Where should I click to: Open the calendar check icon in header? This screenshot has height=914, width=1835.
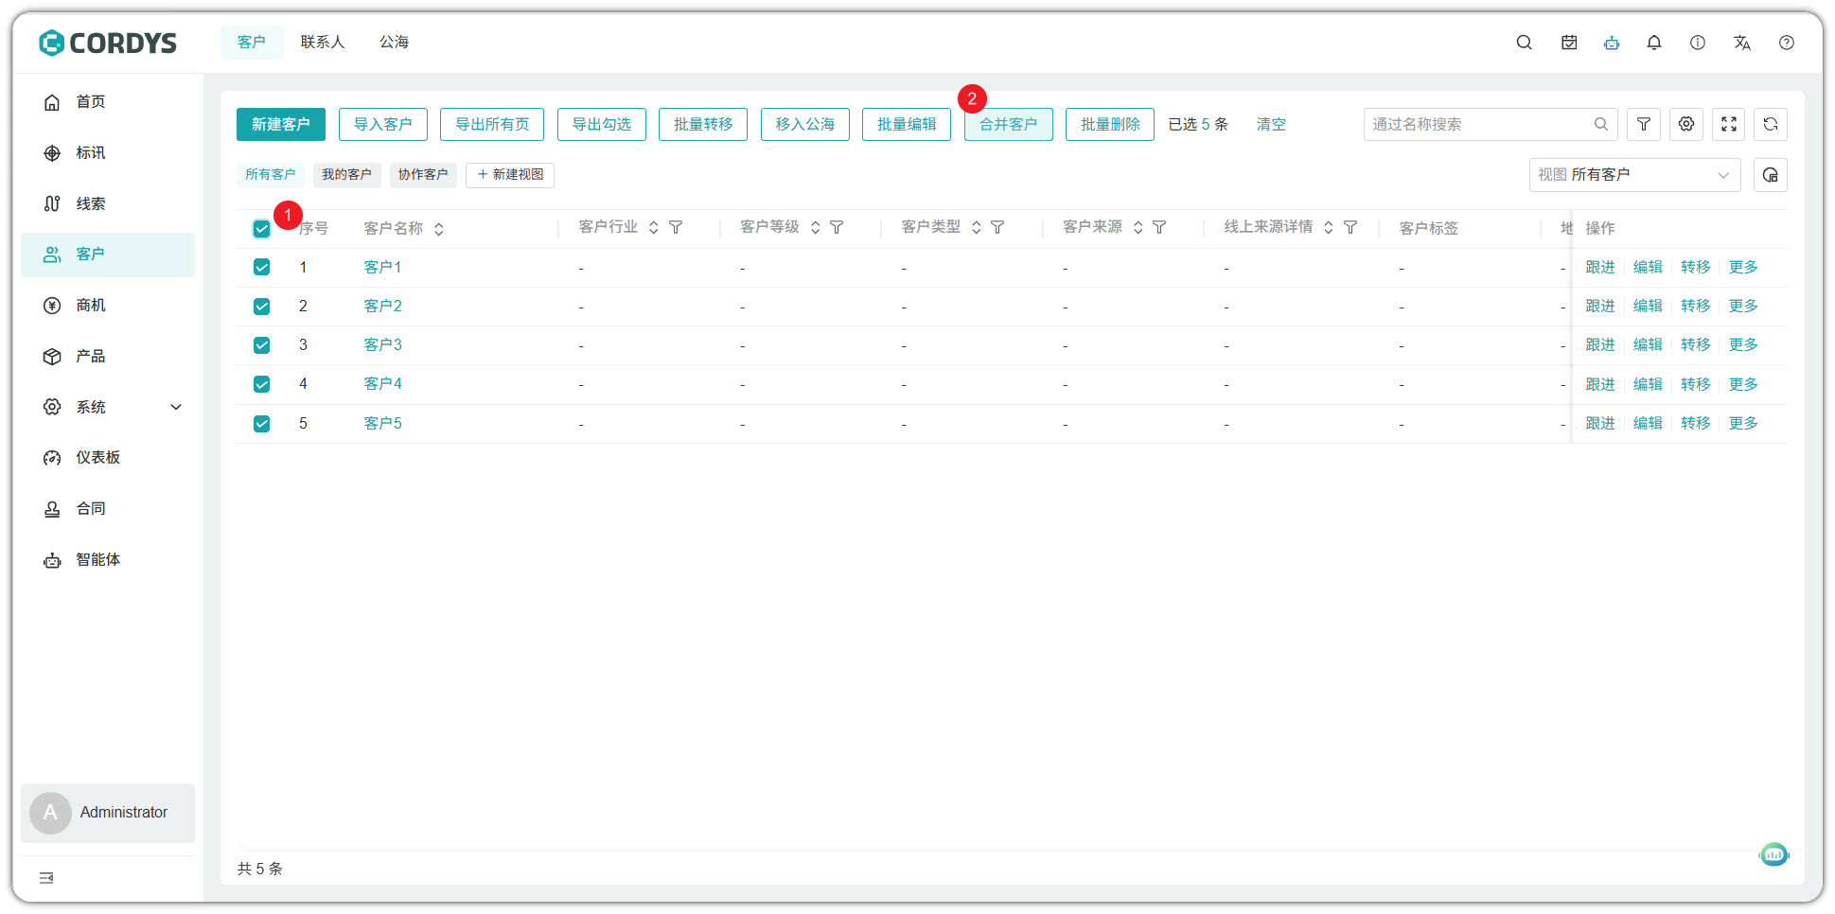point(1569,43)
